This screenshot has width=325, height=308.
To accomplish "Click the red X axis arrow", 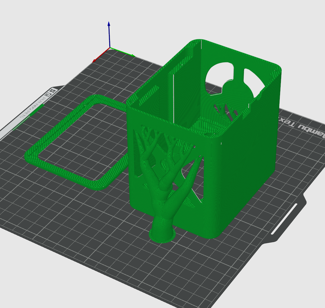I will pyautogui.click(x=101, y=55).
